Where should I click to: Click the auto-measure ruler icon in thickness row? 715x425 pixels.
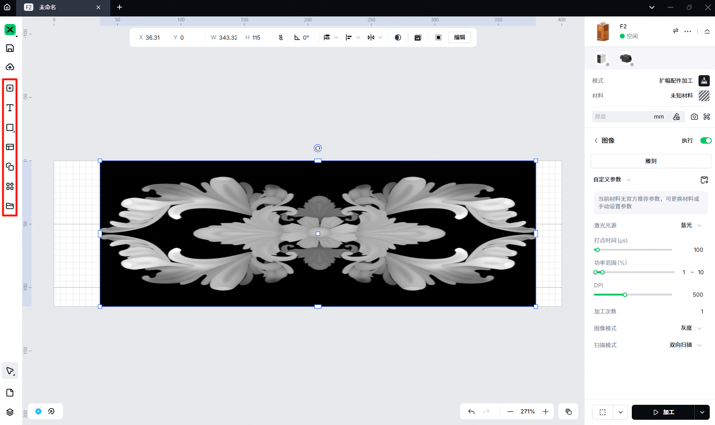[x=676, y=116]
